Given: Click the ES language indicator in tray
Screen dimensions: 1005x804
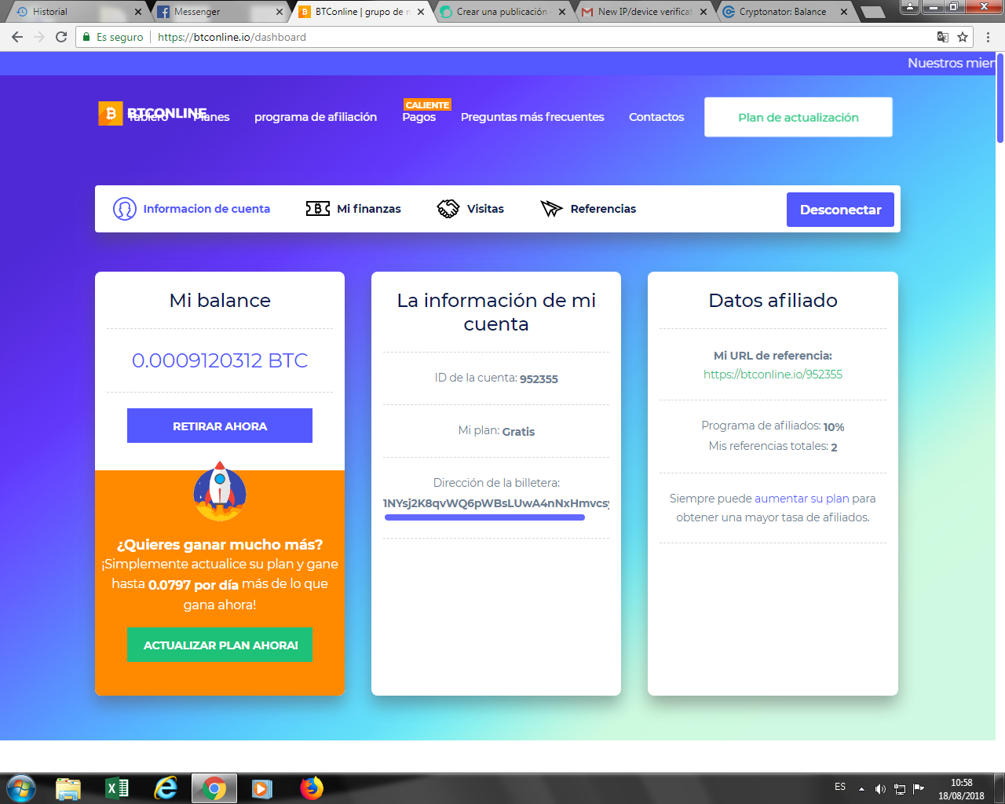Looking at the screenshot, I should click(x=840, y=787).
